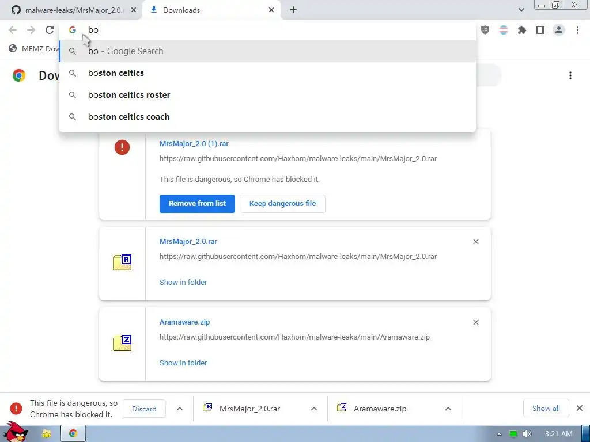Viewport: 590px width, 442px height.
Task: Open the Angry Birds start button
Action: (x=15, y=433)
